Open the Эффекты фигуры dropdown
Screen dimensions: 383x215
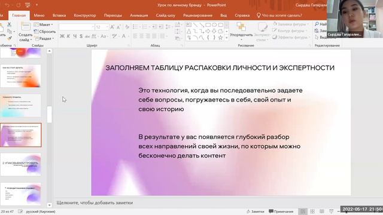pos(290,37)
